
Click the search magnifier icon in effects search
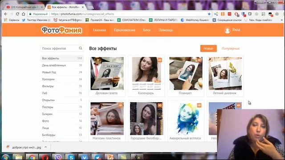81,48
